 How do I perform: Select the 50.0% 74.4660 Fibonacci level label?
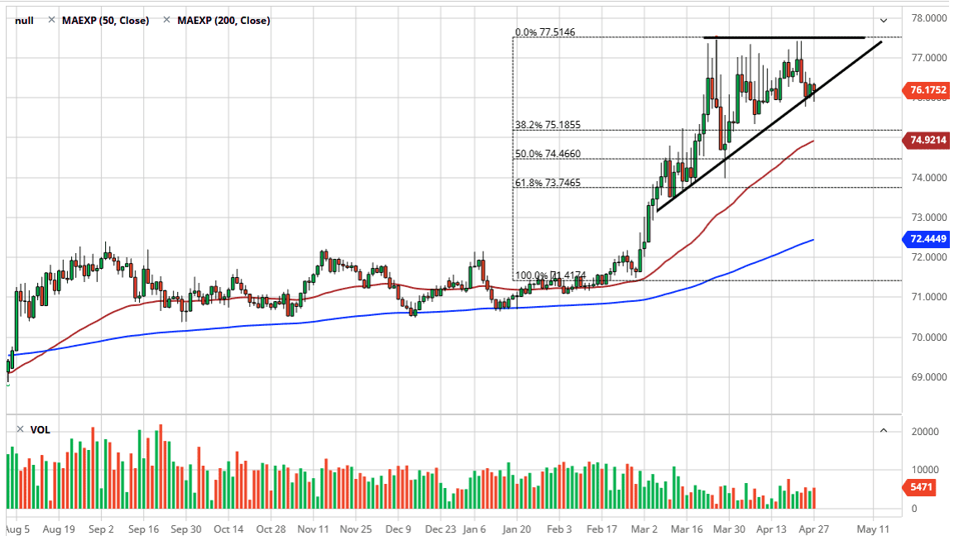tap(547, 154)
